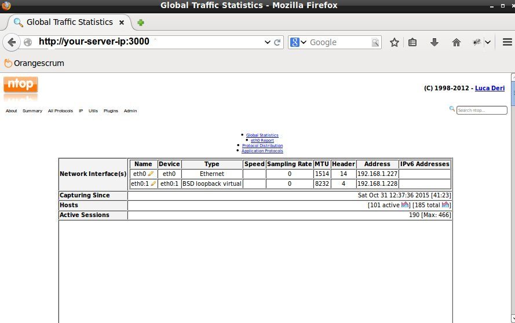Open the About menu

point(11,111)
